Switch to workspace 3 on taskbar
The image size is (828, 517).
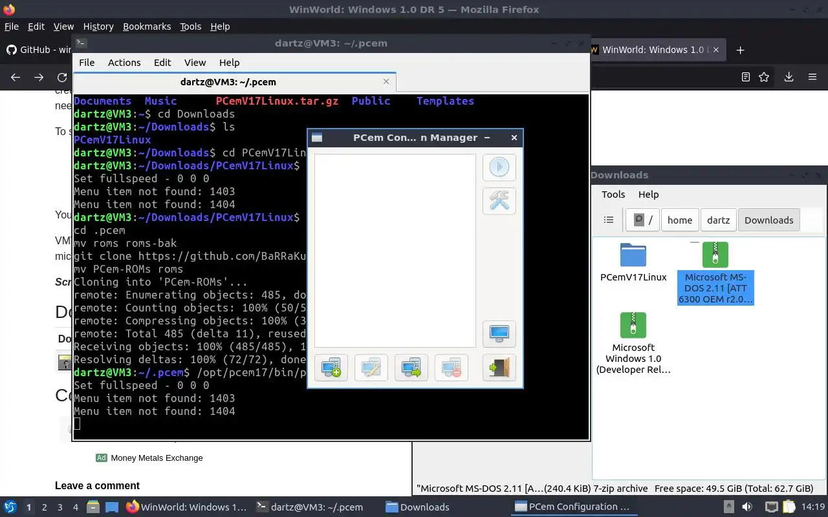(60, 507)
